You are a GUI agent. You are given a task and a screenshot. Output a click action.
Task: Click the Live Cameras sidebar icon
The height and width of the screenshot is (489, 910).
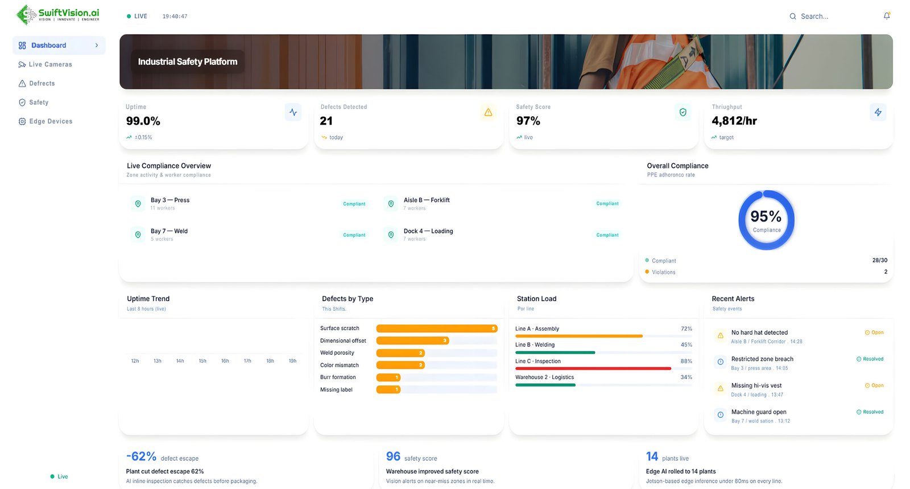pyautogui.click(x=22, y=64)
